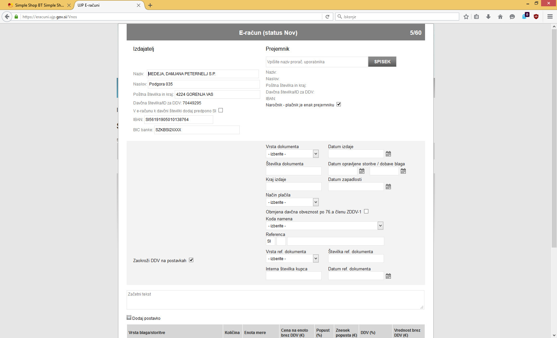This screenshot has height=338, width=557.
Task: Enable the SI tax number prefix checkbox
Action: click(x=221, y=111)
